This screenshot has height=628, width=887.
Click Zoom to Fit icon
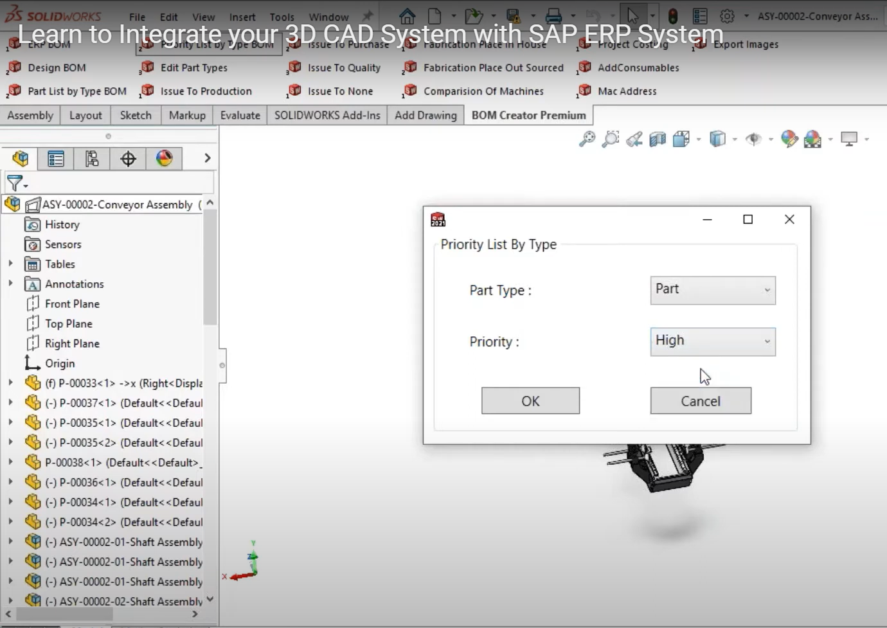[x=587, y=139]
